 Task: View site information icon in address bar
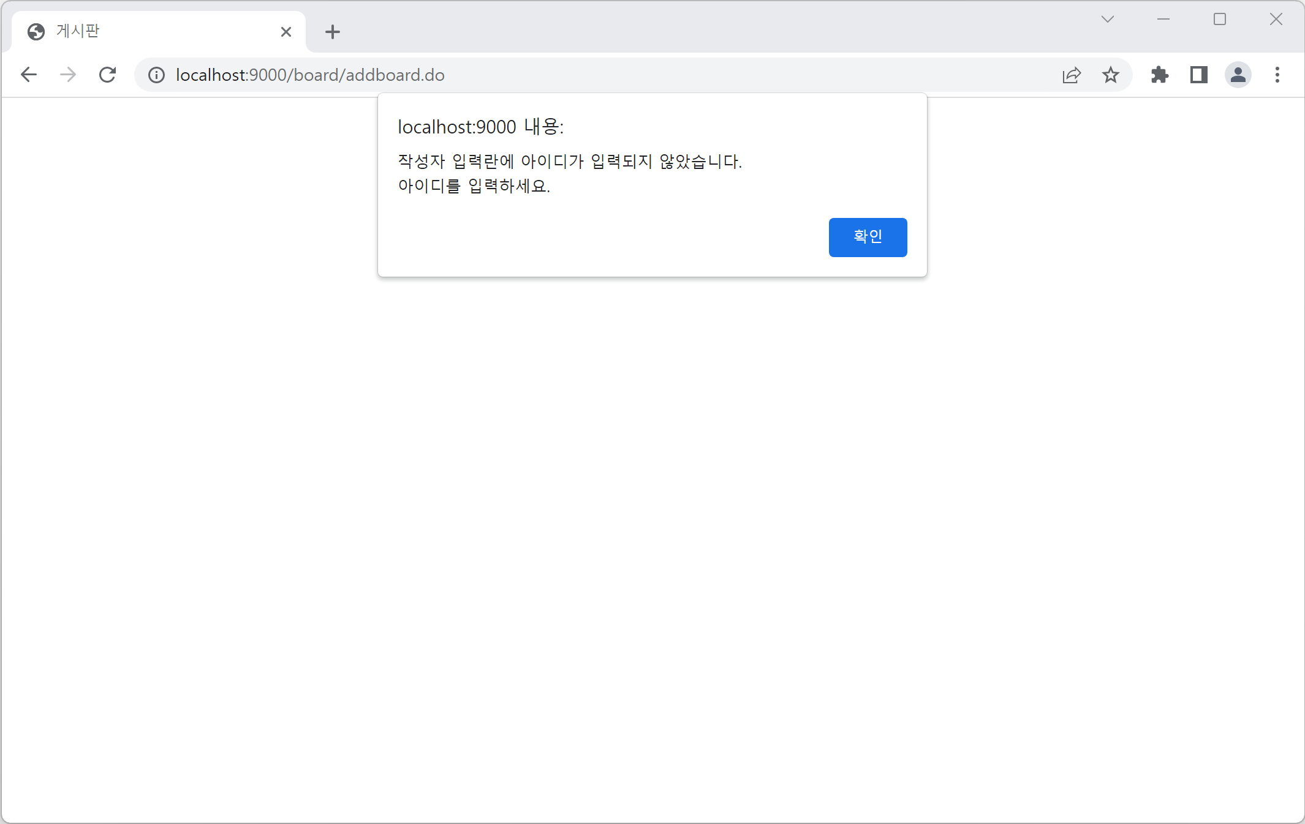pyautogui.click(x=157, y=75)
